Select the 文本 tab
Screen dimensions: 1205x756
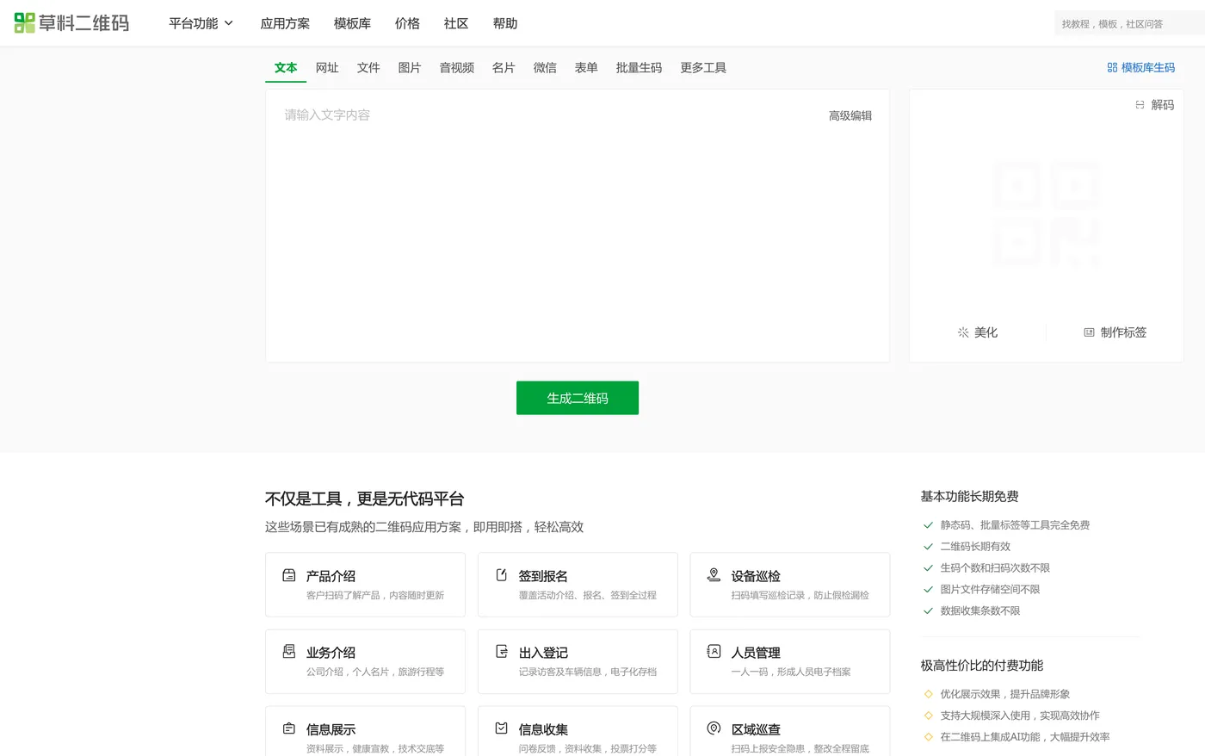(286, 68)
